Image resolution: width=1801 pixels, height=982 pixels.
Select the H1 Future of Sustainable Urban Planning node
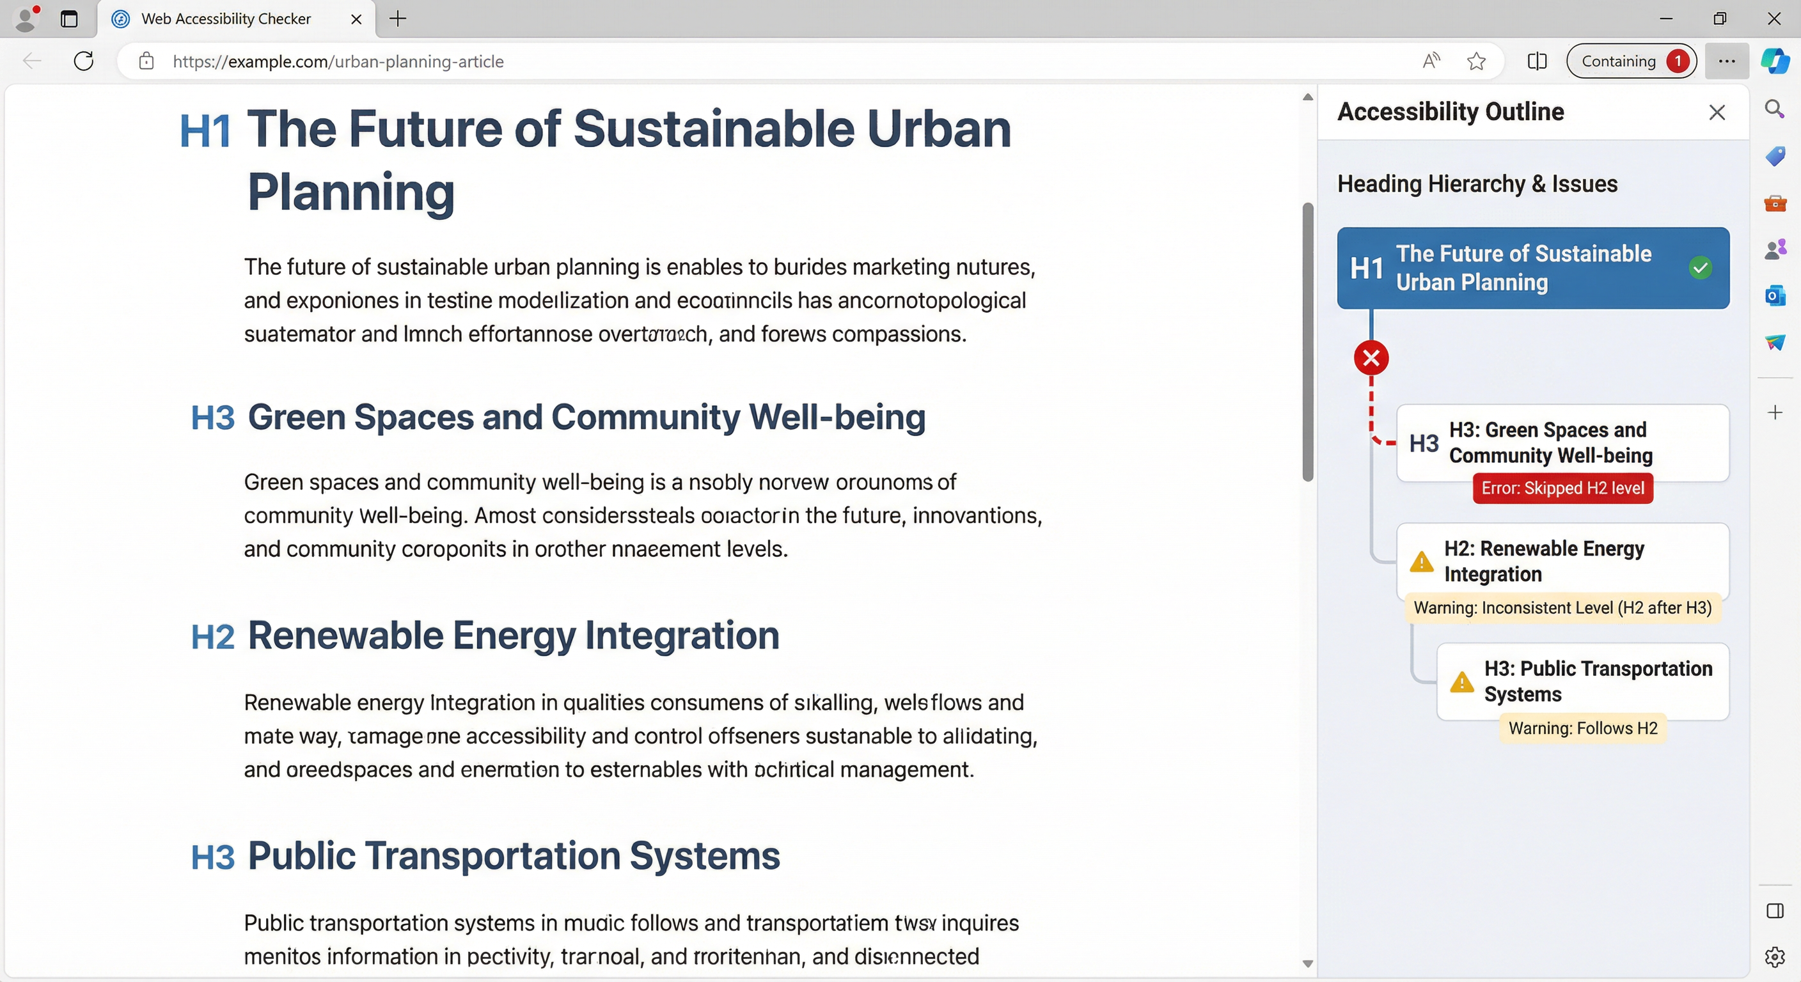(1524, 268)
